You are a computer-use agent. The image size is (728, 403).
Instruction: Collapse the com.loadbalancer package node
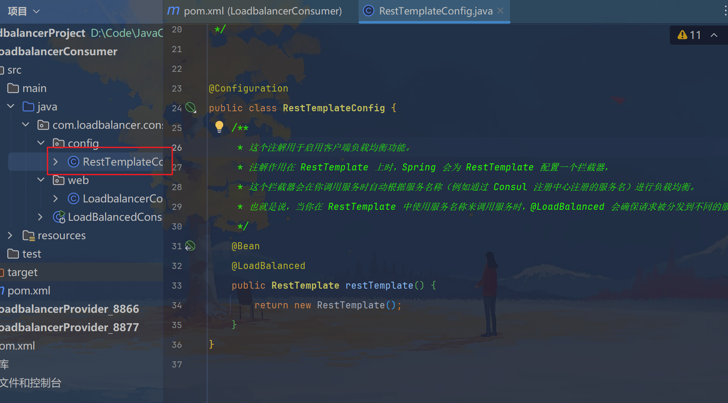pos(26,125)
